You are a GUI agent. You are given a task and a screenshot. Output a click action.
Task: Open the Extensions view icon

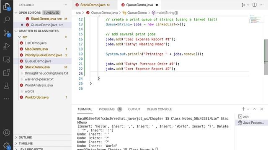pyautogui.click(x=7, y=73)
